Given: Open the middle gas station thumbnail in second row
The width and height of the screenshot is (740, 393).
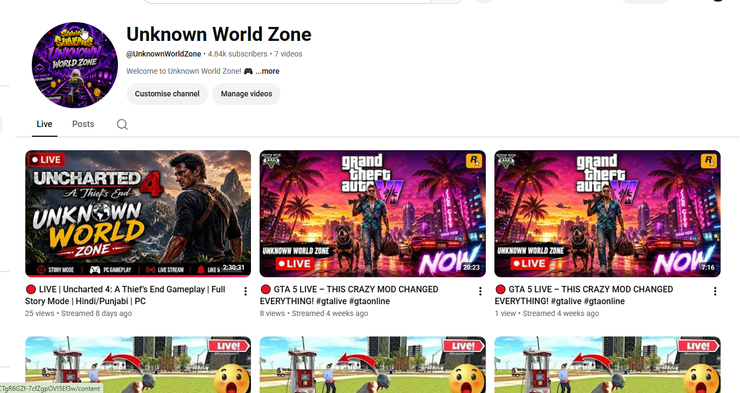Looking at the screenshot, I should [373, 364].
